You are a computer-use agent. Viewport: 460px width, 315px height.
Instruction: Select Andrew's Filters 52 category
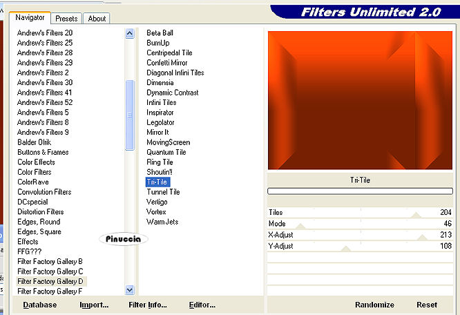click(45, 102)
